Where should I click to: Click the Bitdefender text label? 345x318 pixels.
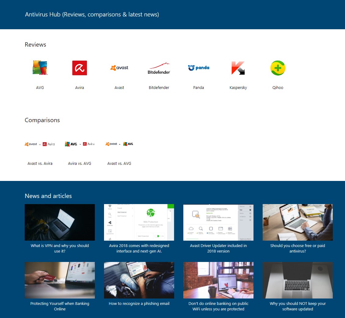[x=159, y=87]
